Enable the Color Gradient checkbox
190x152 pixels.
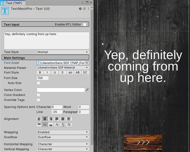(38, 95)
